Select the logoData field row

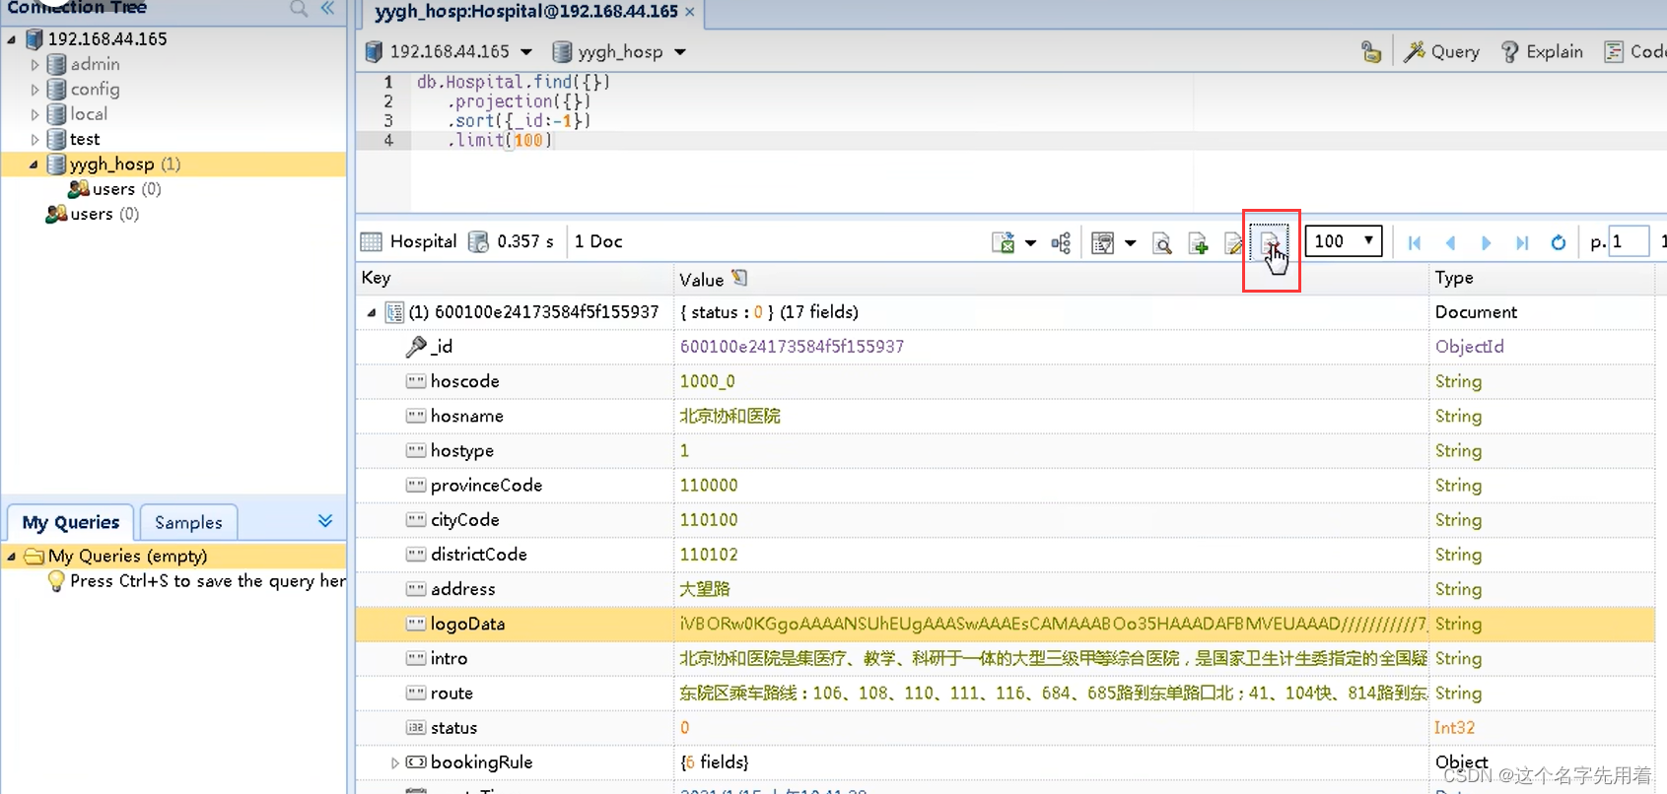[1005, 624]
